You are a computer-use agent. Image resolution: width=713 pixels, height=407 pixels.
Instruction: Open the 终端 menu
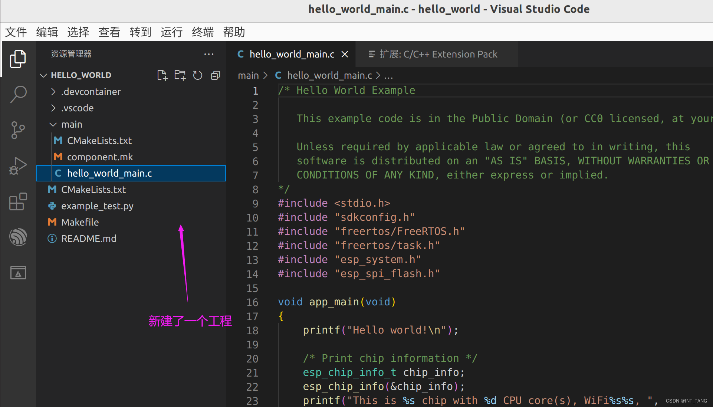click(203, 32)
